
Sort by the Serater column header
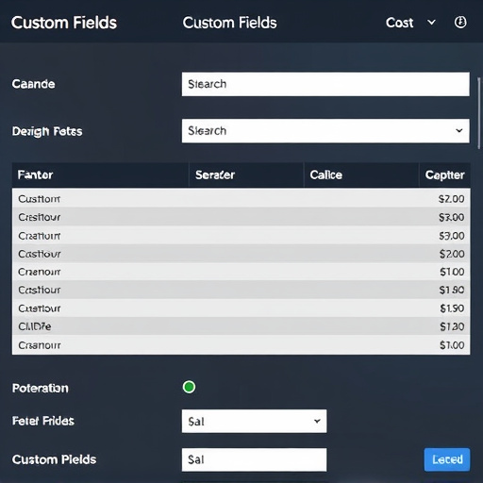coord(246,175)
